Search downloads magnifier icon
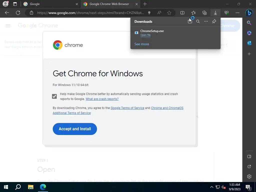Image resolution: width=256 pixels, height=192 pixels. [198, 21]
